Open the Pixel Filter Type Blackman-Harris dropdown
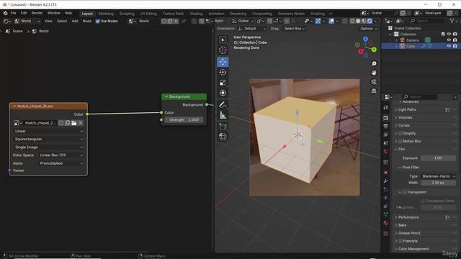 [x=438, y=176]
